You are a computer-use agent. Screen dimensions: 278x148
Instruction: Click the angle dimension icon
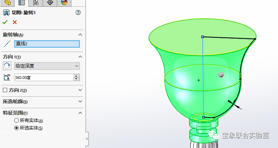click(7, 77)
